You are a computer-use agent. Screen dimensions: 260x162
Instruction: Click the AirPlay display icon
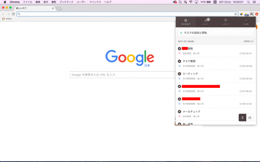(196, 2)
